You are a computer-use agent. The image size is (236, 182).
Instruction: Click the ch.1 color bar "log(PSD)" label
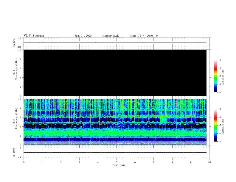pyautogui.click(x=223, y=77)
